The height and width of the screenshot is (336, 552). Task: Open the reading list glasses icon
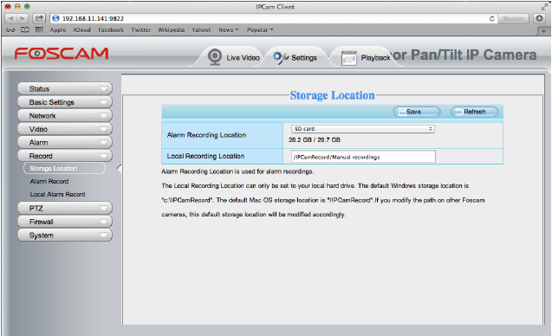[x=11, y=30]
